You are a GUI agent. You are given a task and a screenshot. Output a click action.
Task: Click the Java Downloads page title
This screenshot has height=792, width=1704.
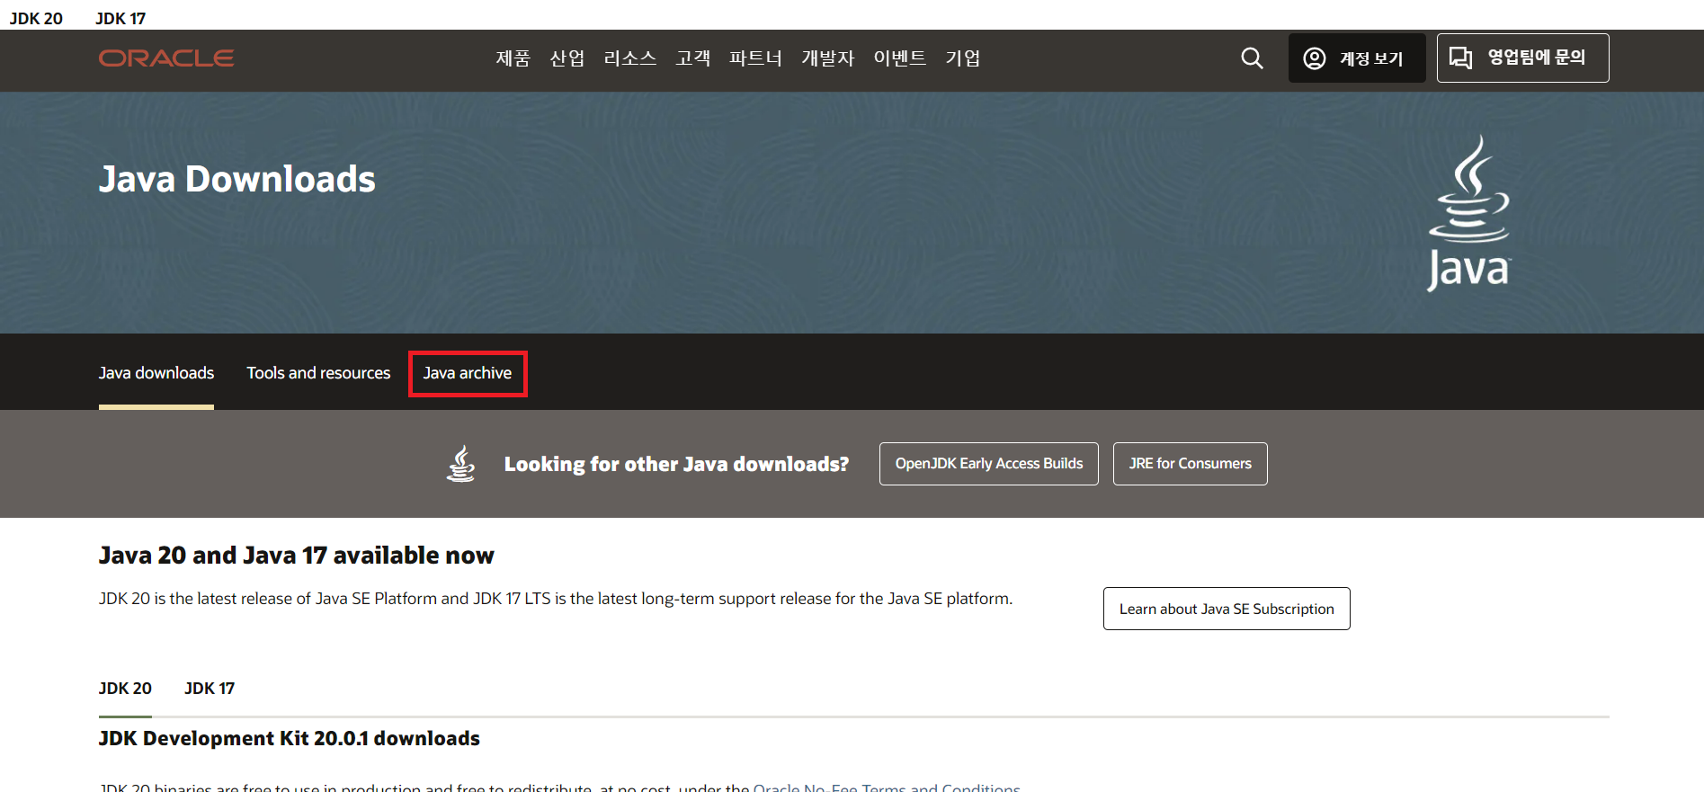(237, 179)
